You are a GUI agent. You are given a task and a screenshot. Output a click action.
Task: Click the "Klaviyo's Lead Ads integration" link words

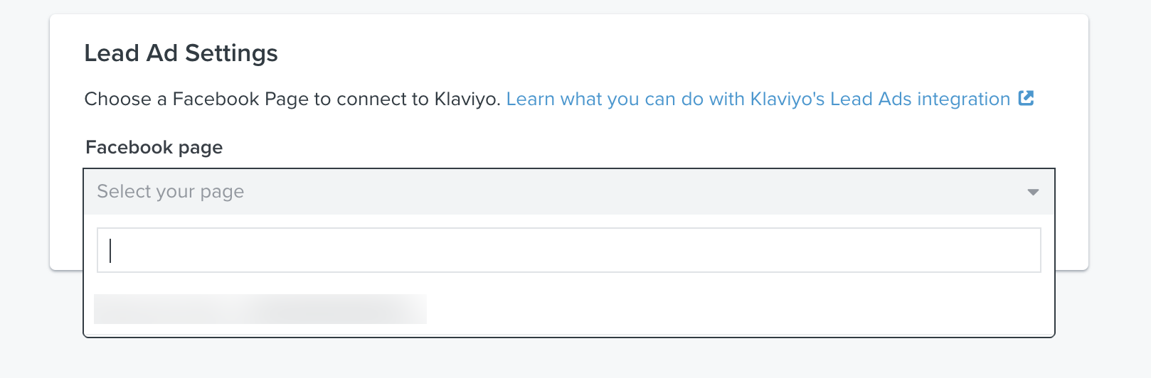pos(881,99)
